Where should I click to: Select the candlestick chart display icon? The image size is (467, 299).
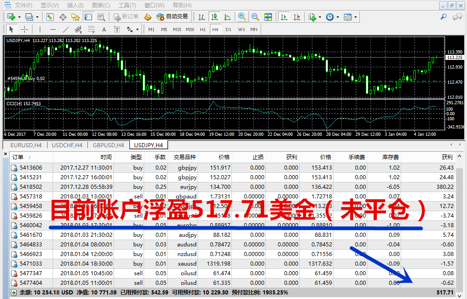[x=214, y=17]
